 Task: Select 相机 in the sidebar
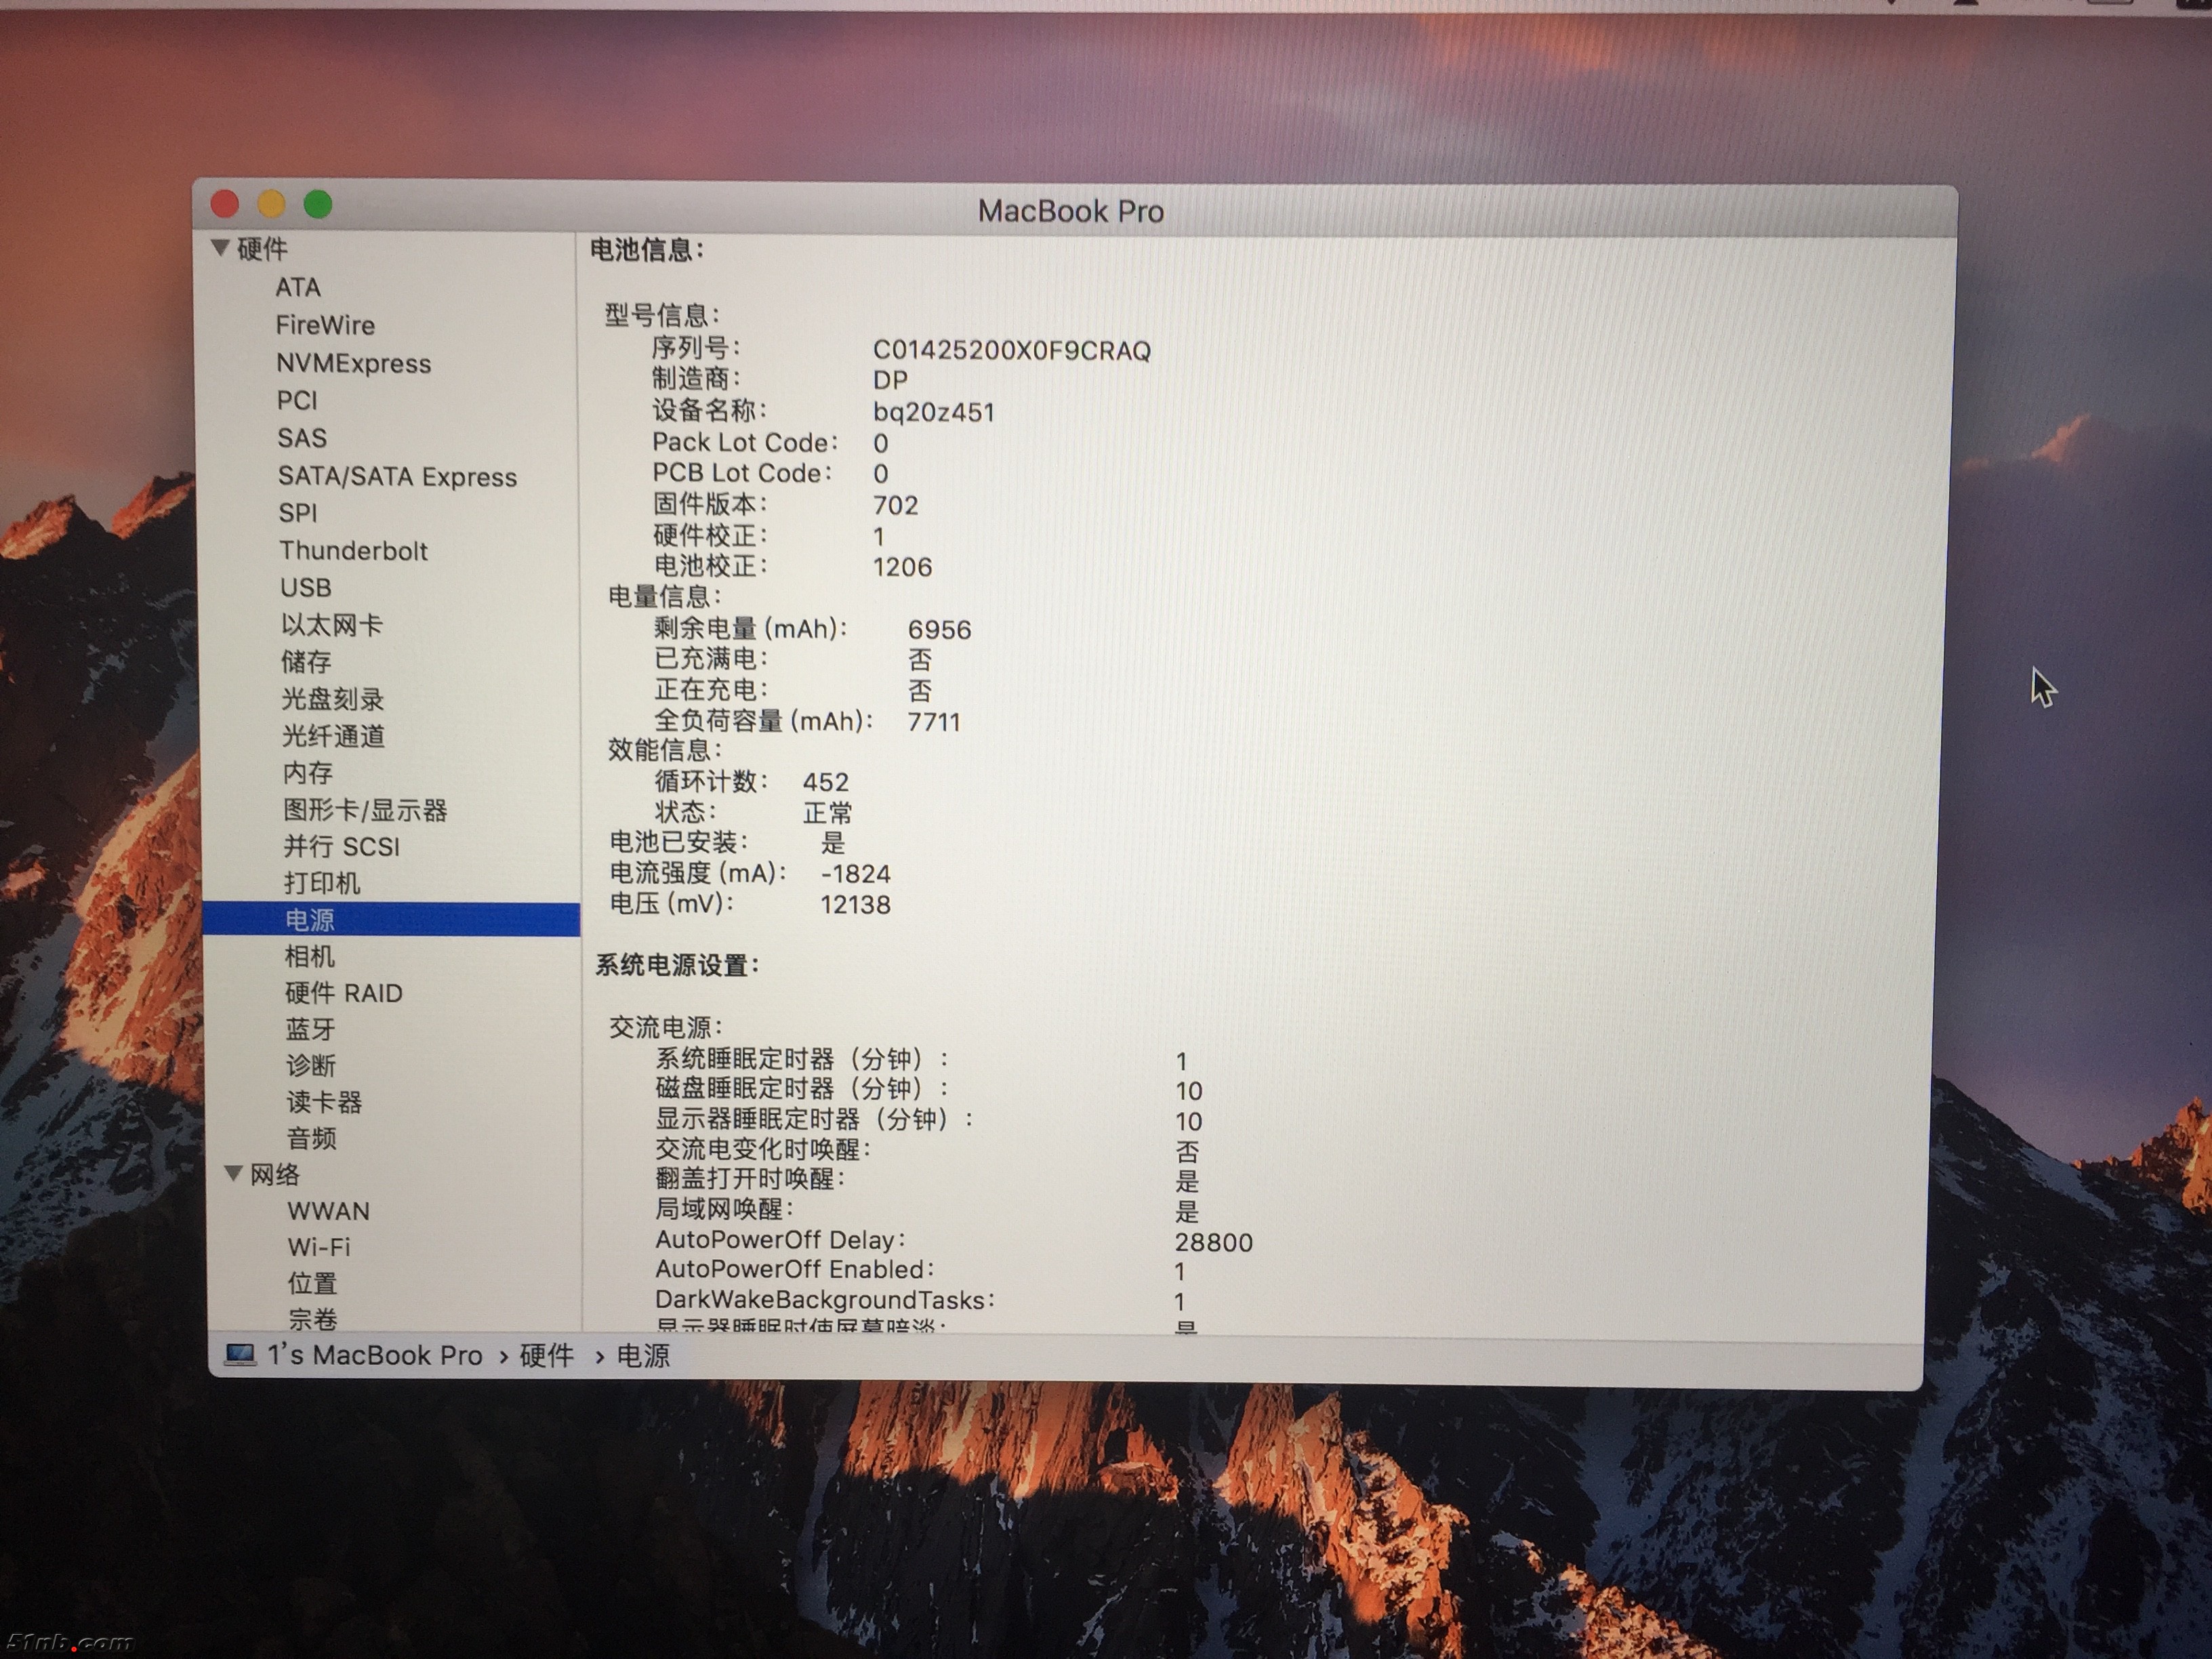tap(310, 956)
